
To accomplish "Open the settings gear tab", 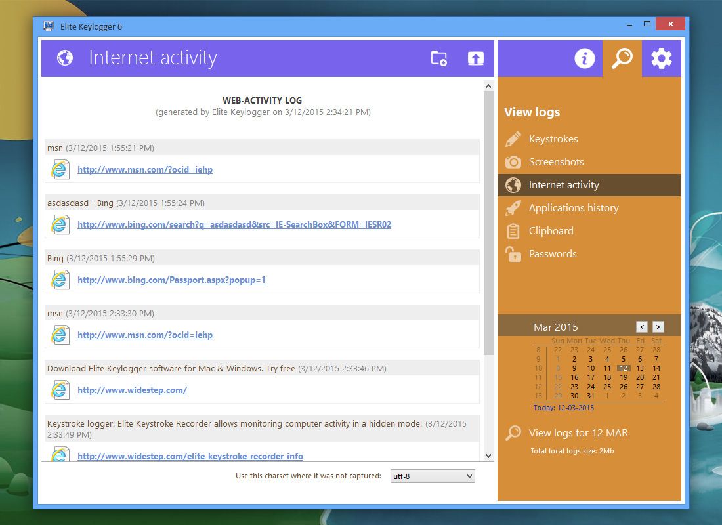I will (661, 58).
